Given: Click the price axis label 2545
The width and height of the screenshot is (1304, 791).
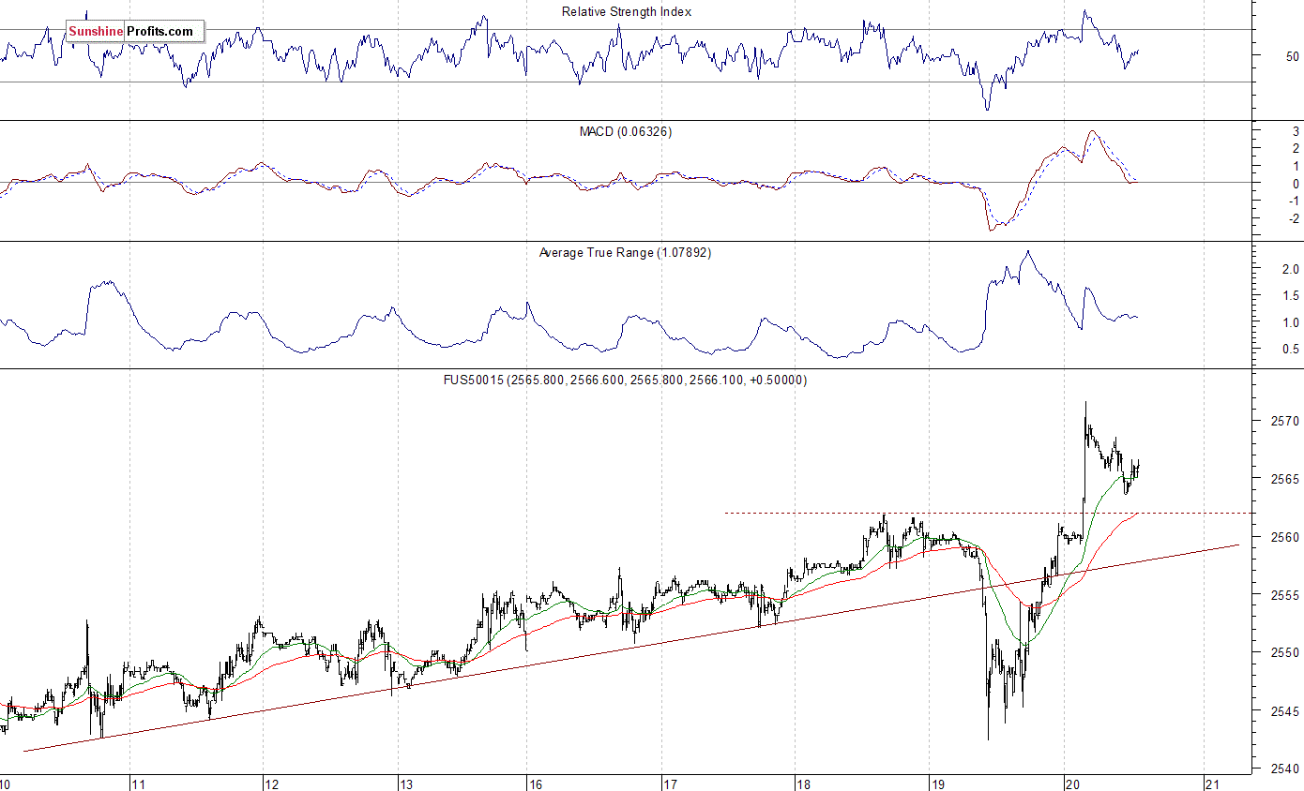Looking at the screenshot, I should [1285, 711].
